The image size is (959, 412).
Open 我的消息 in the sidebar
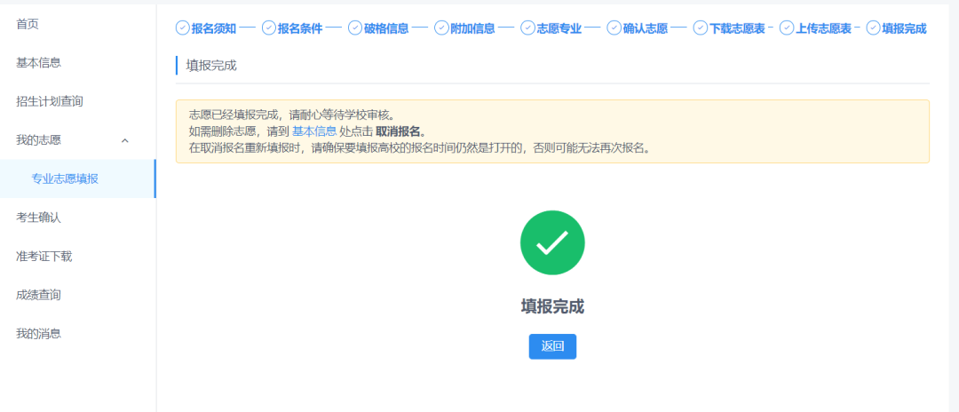(x=38, y=334)
